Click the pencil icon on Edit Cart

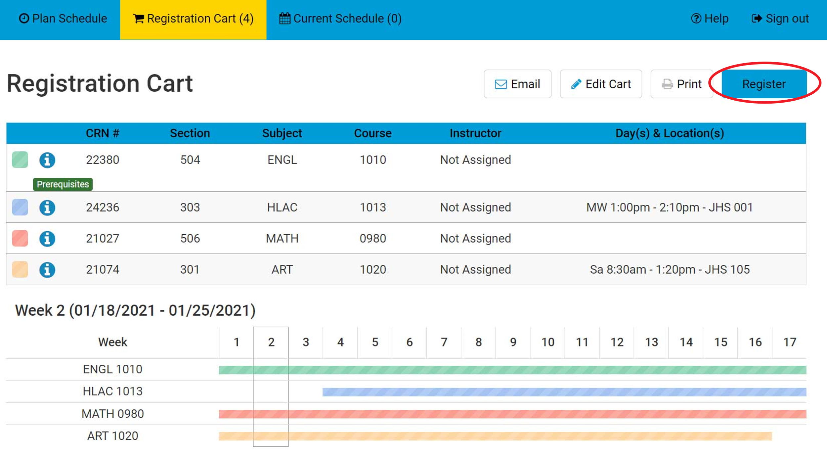(576, 84)
